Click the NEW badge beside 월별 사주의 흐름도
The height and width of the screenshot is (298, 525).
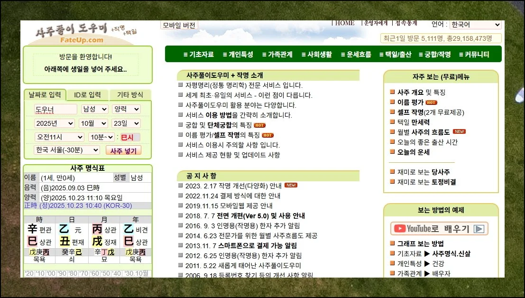tap(459, 132)
